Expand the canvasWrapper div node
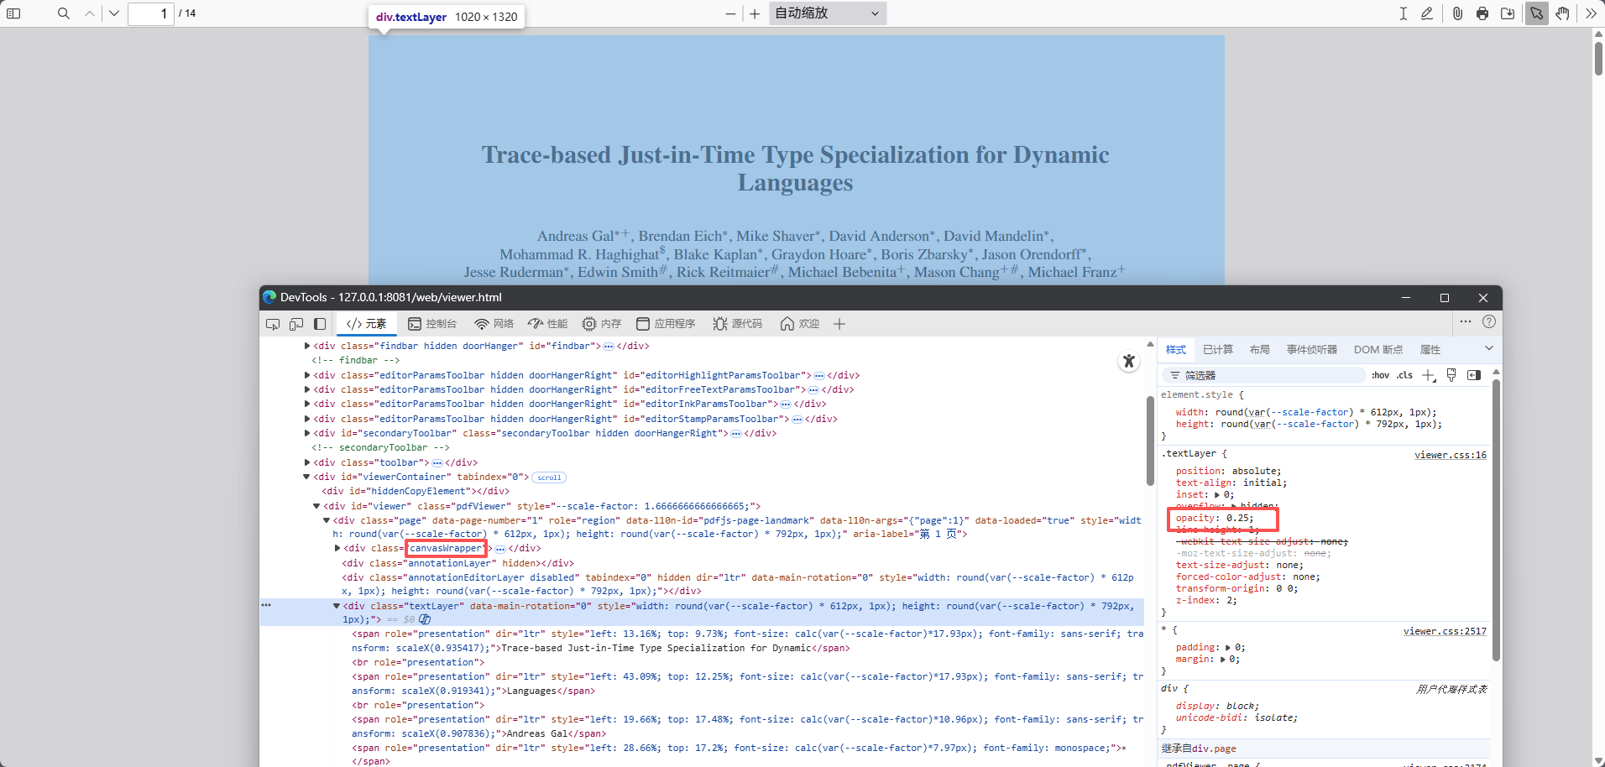This screenshot has width=1605, height=767. (337, 549)
